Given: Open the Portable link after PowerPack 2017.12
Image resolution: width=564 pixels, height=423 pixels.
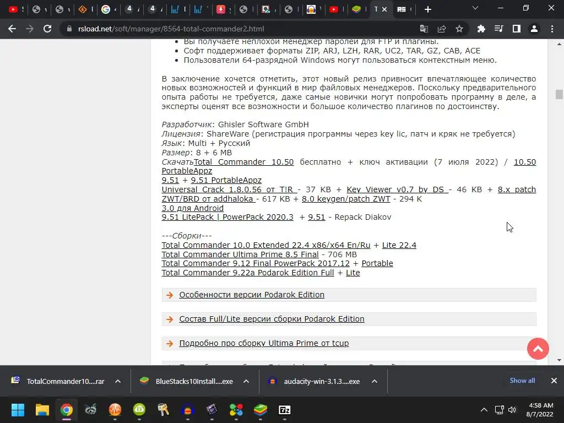Looking at the screenshot, I should coord(377,263).
